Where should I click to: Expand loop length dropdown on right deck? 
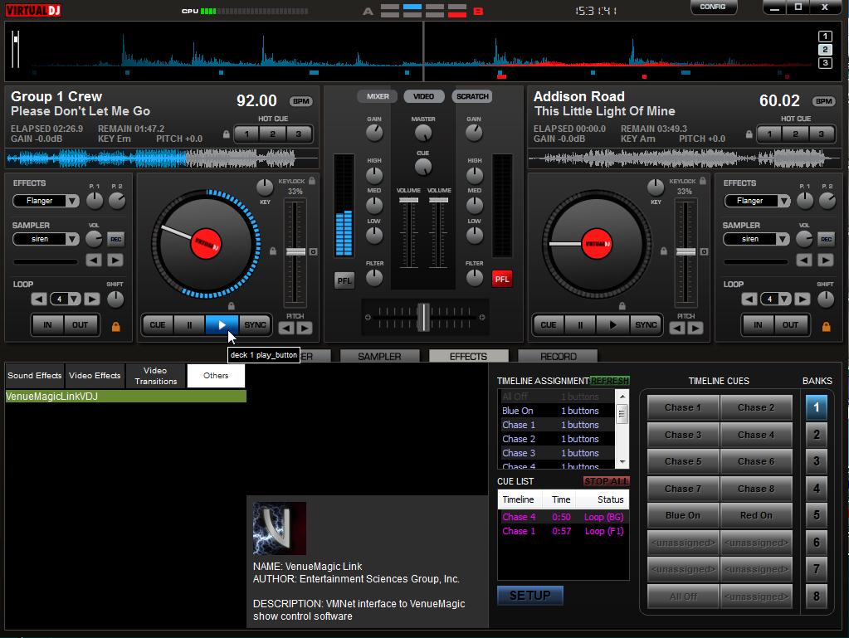pyautogui.click(x=784, y=299)
